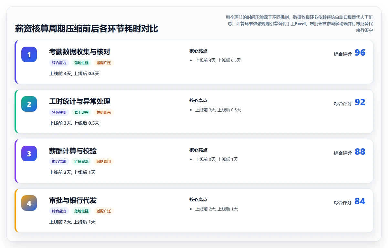Click 核心亮点 heading in 考勤数据收集与核对 card
The width and height of the screenshot is (388, 248).
pyautogui.click(x=198, y=51)
